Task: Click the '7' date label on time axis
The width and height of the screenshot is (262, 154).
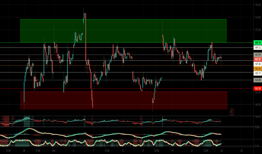Action: pos(93,151)
